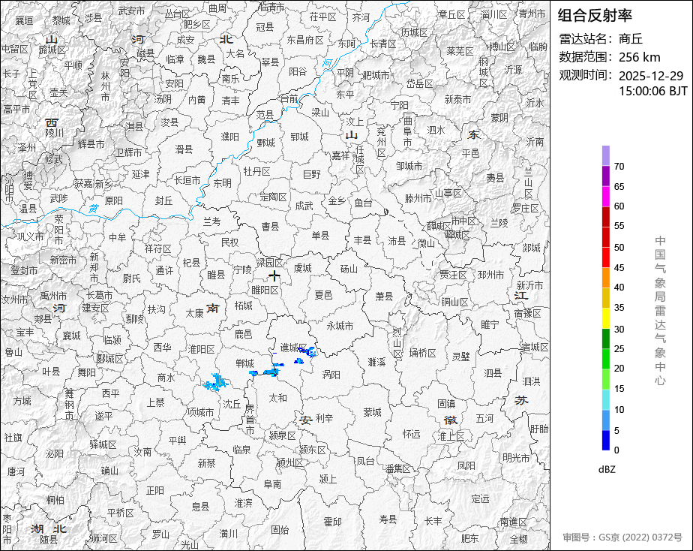Click the lavender swatch above 70 dBZ
Viewport: 693px width, 551px height.
(x=606, y=155)
